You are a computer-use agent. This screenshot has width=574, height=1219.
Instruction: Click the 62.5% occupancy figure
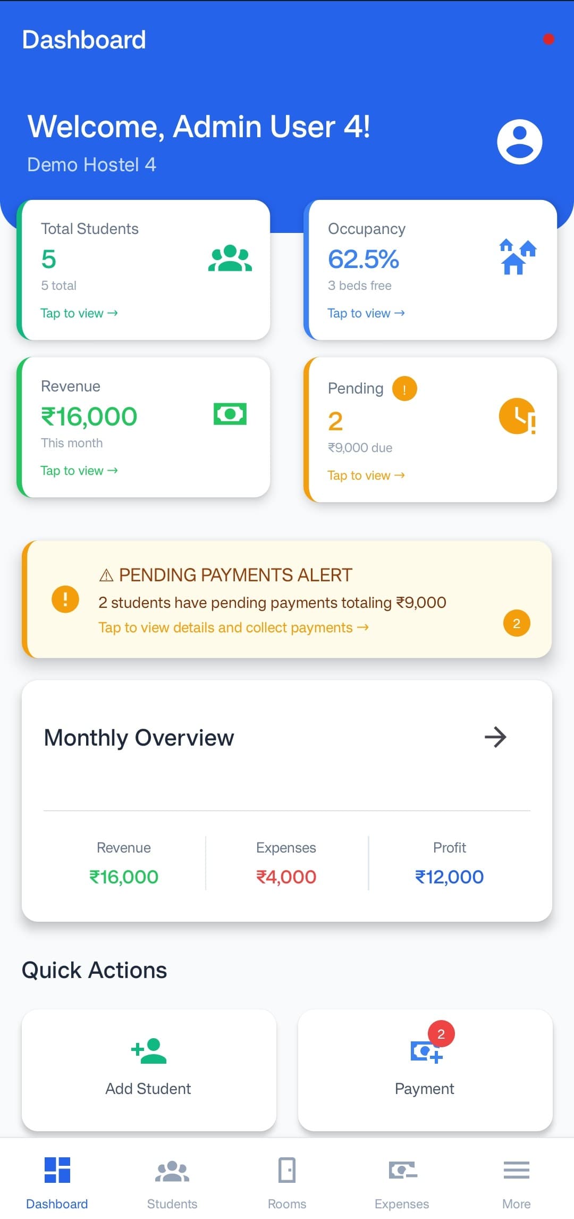click(x=363, y=259)
